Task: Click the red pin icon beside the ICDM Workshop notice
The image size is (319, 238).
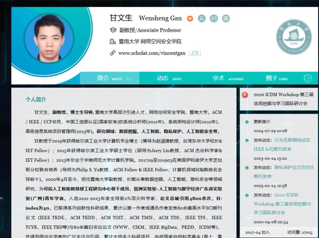Action: [x=245, y=95]
